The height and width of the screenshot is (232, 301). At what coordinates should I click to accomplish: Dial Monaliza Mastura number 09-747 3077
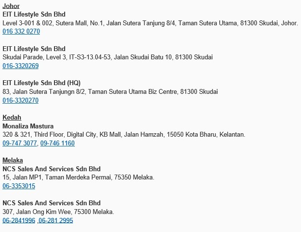19,143
